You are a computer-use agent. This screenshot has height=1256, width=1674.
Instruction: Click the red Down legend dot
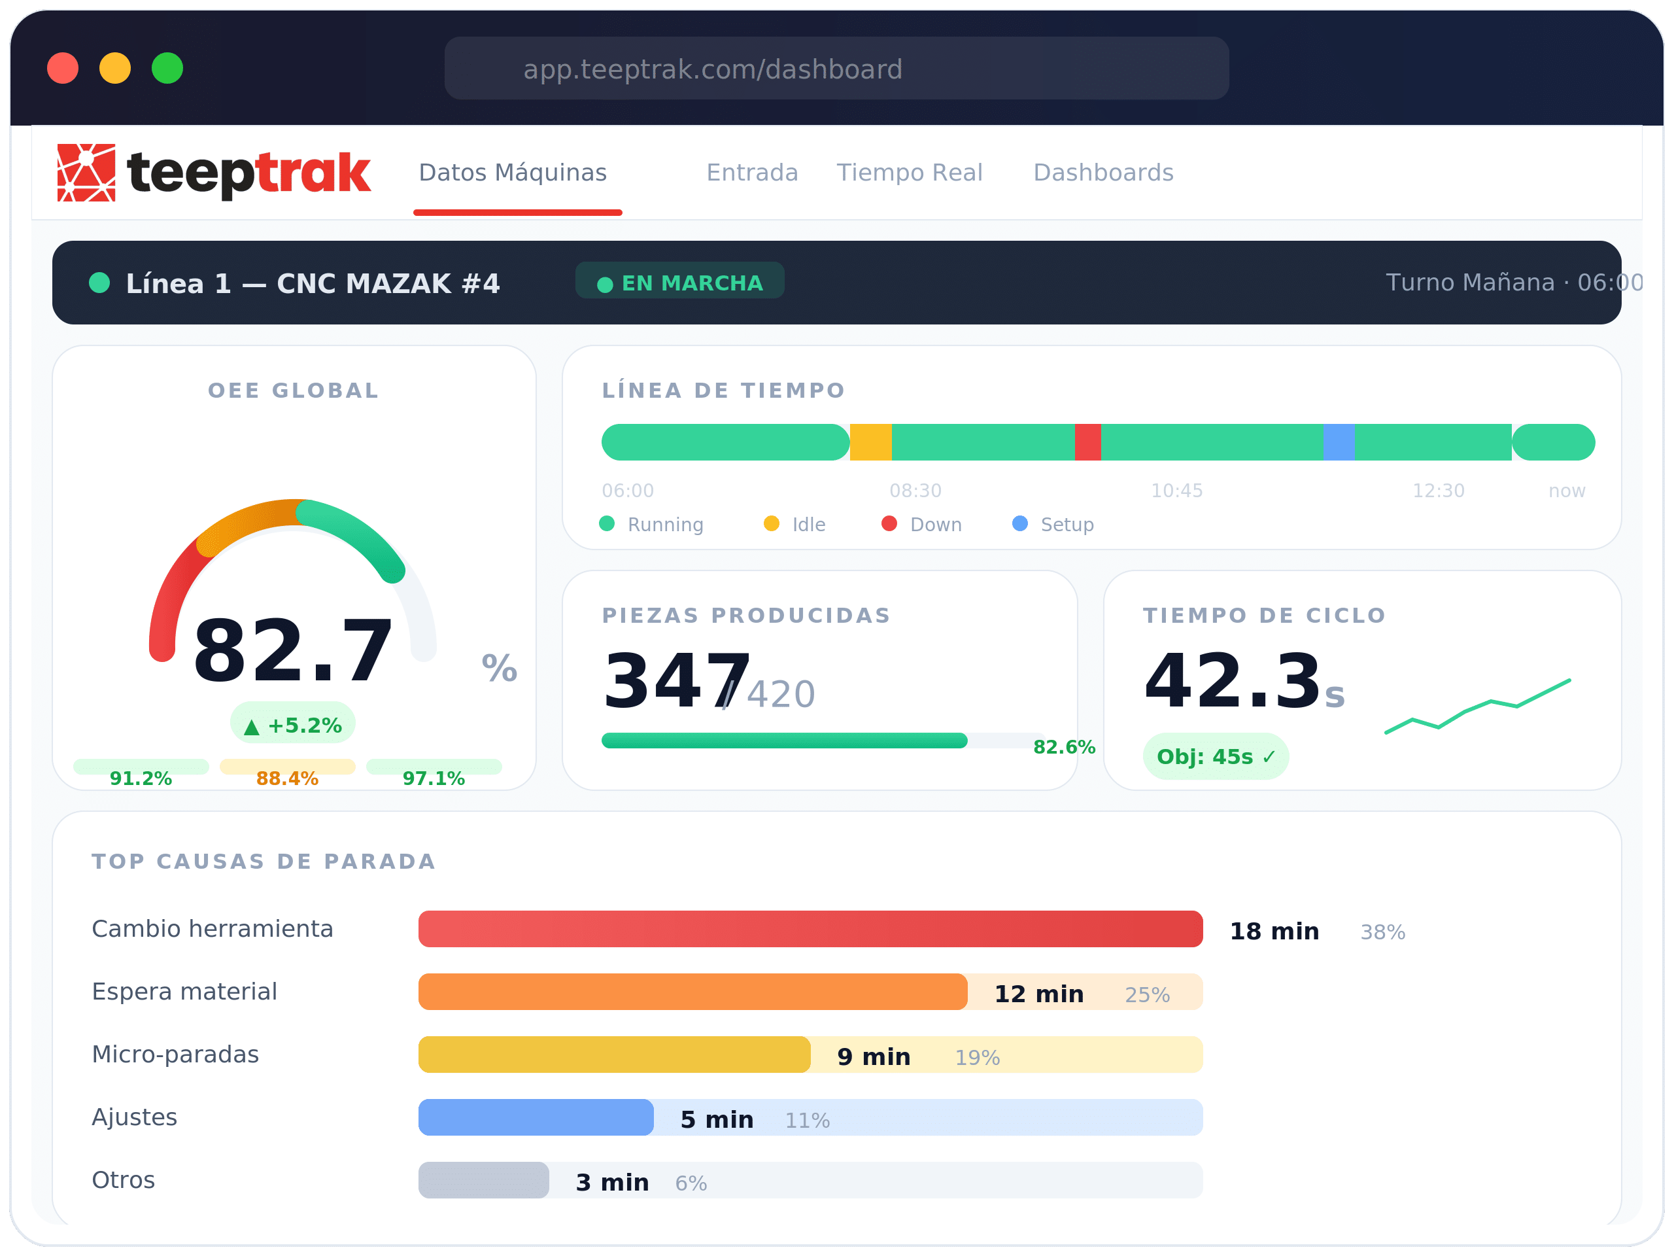pos(889,523)
